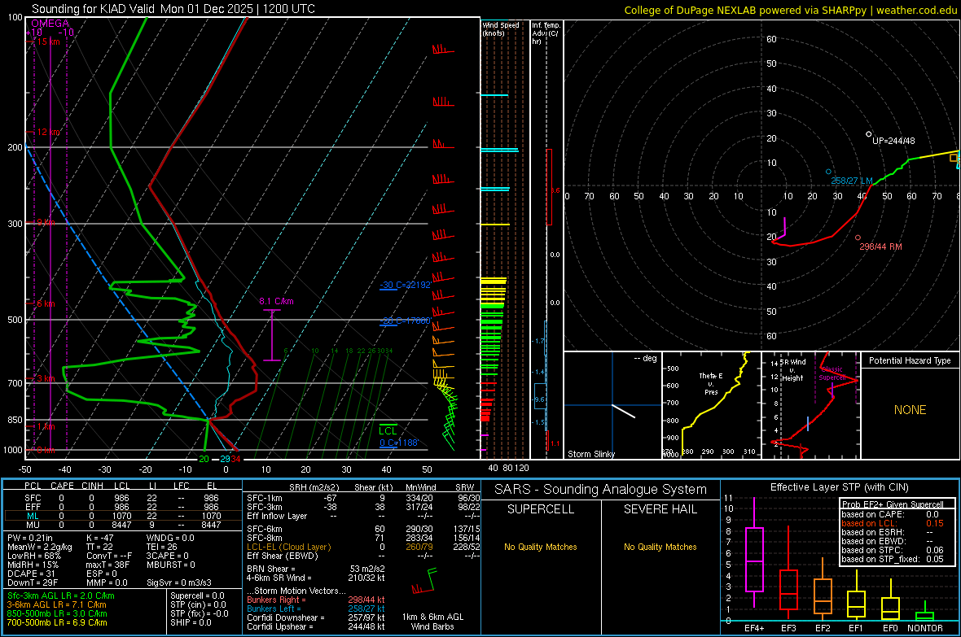
Task: Click the MeanW = 2.2g/kg value
Action: point(40,547)
